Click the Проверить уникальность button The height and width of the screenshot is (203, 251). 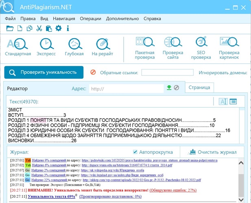point(44,72)
